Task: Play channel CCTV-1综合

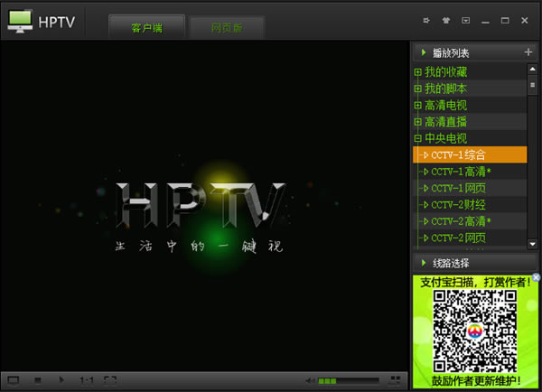Action: click(470, 154)
